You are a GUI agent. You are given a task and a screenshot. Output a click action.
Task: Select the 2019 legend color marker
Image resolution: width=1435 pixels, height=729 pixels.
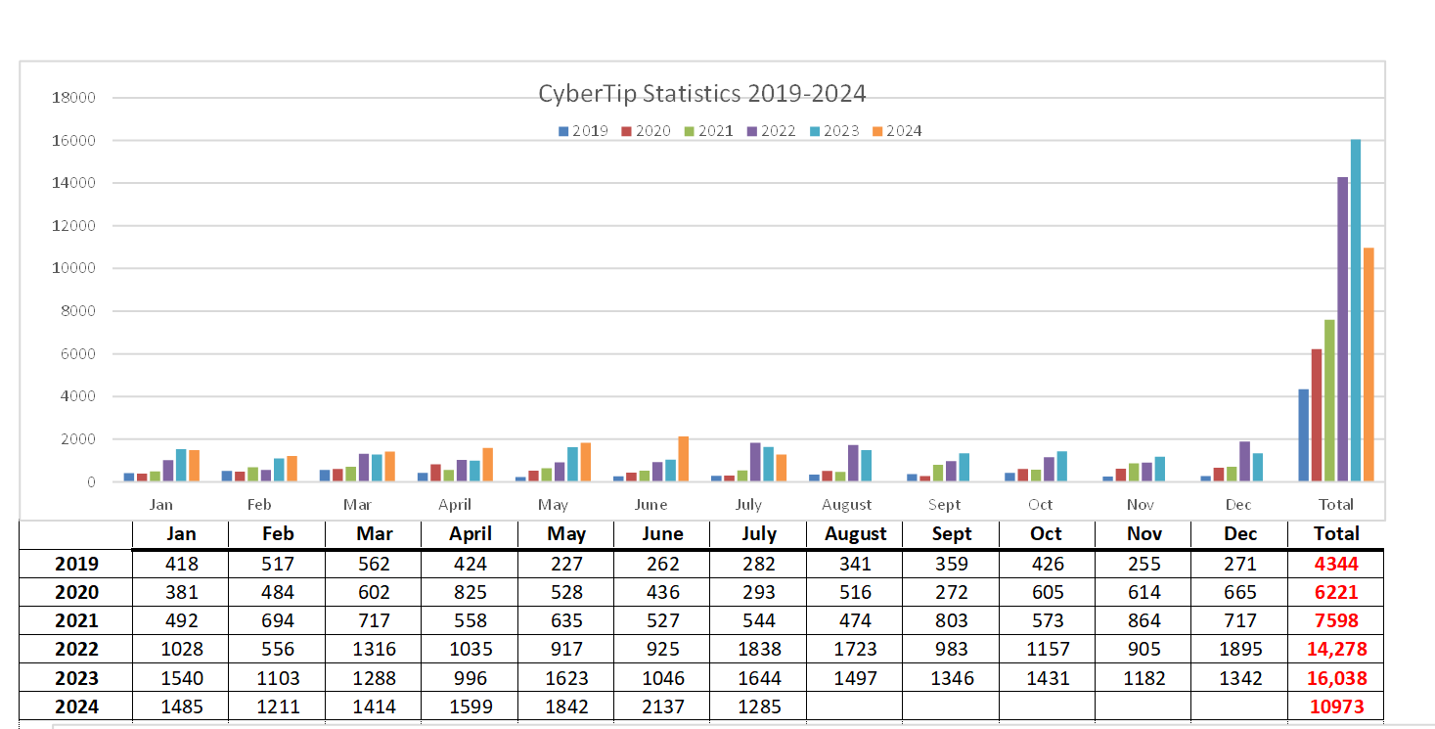(x=563, y=130)
